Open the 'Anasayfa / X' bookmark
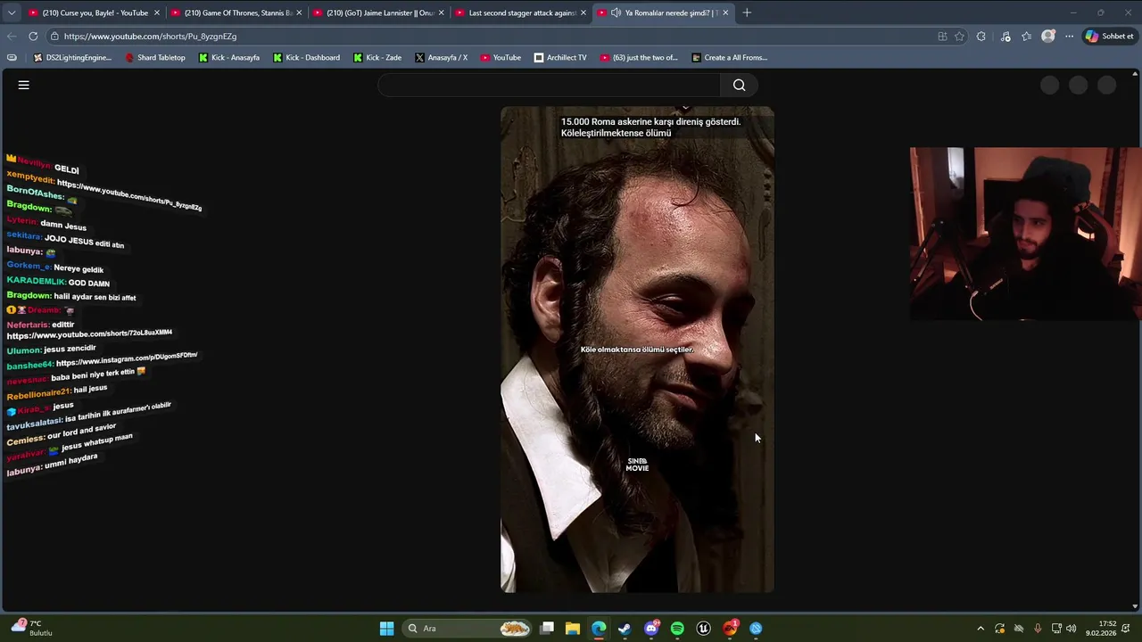 pyautogui.click(x=441, y=58)
